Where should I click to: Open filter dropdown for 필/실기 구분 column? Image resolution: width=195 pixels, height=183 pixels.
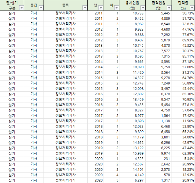pos(22,8)
